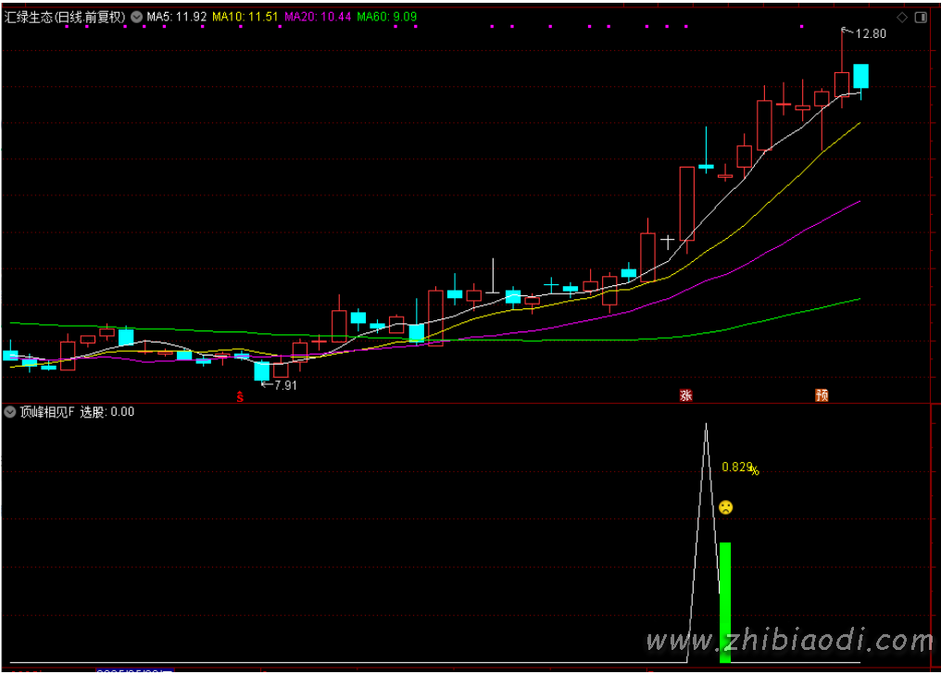The image size is (941, 674).
Task: Click the cyan candlestick at the 7.91 low
Action: pyautogui.click(x=262, y=370)
